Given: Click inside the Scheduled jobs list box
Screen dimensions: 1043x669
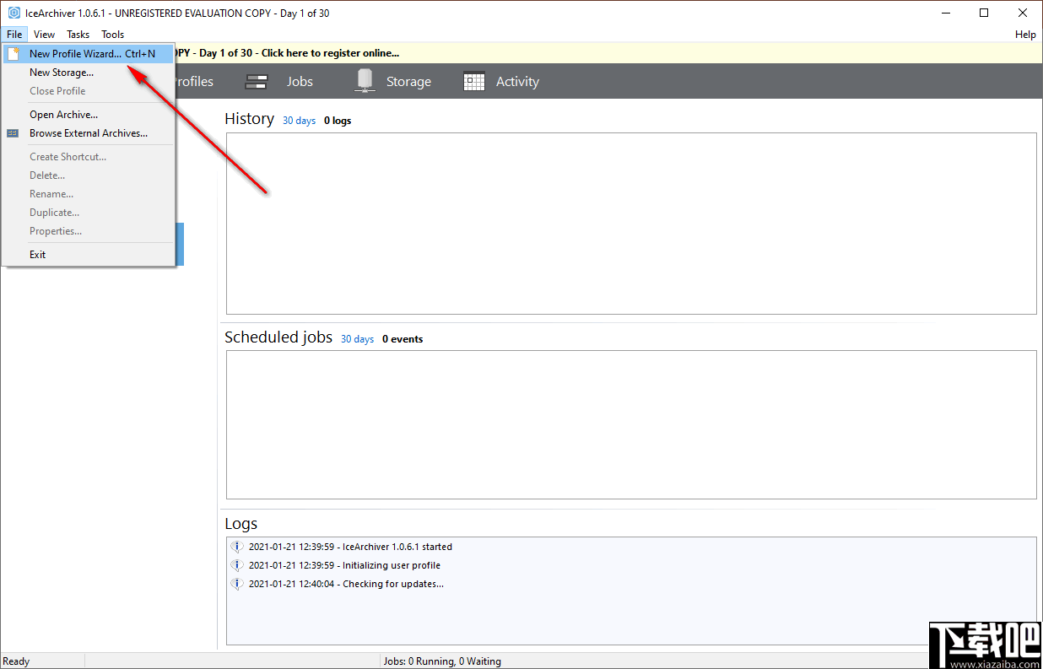Looking at the screenshot, I should point(631,424).
